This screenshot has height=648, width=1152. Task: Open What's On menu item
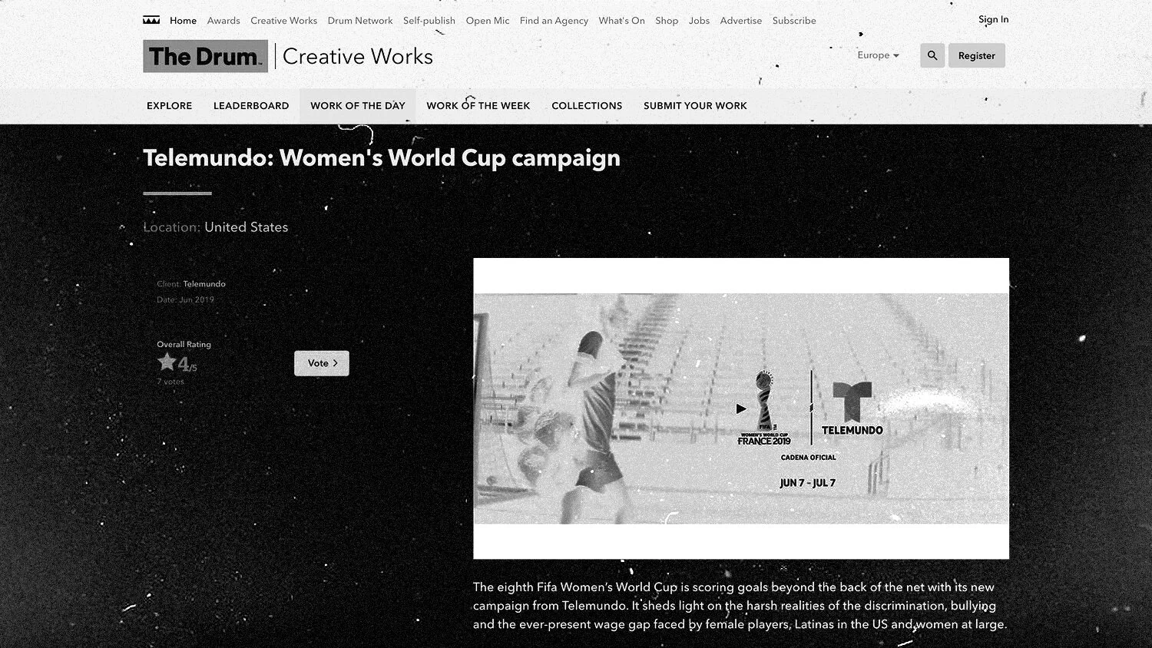coord(621,21)
